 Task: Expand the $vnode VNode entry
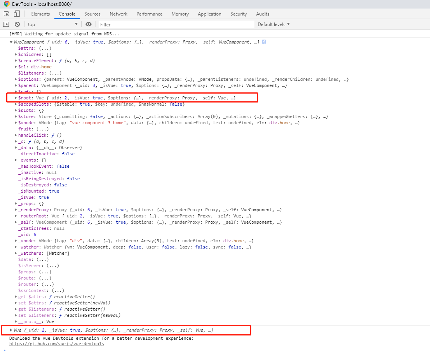(16, 123)
